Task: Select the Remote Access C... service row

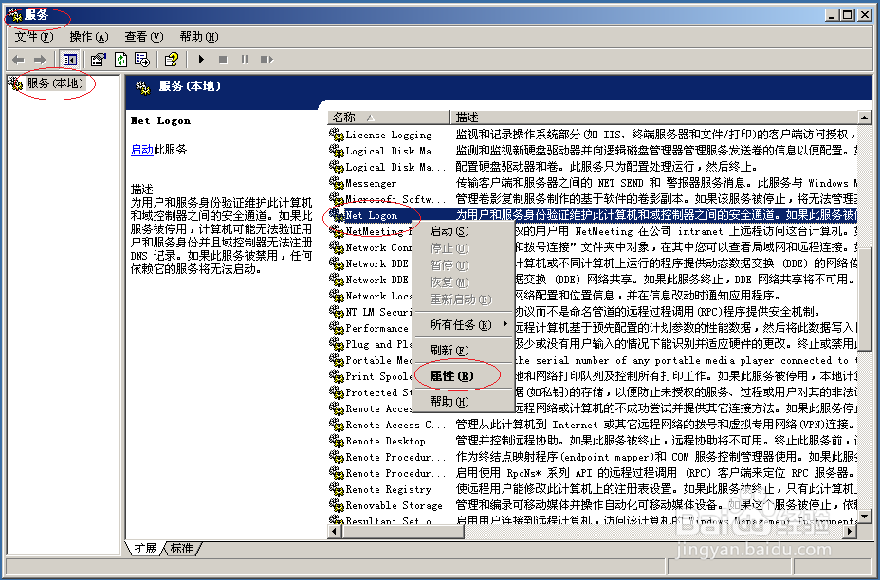Action: pos(593,425)
